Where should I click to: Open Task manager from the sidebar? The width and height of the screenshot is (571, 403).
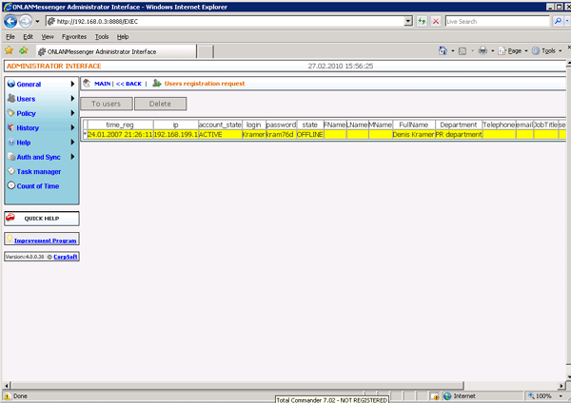pyautogui.click(x=39, y=172)
